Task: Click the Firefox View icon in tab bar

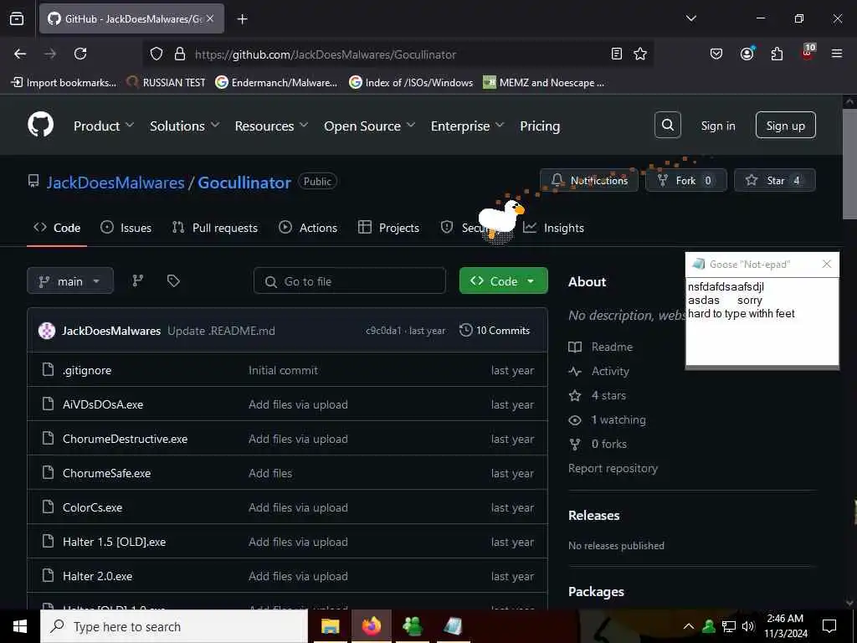Action: 17,18
